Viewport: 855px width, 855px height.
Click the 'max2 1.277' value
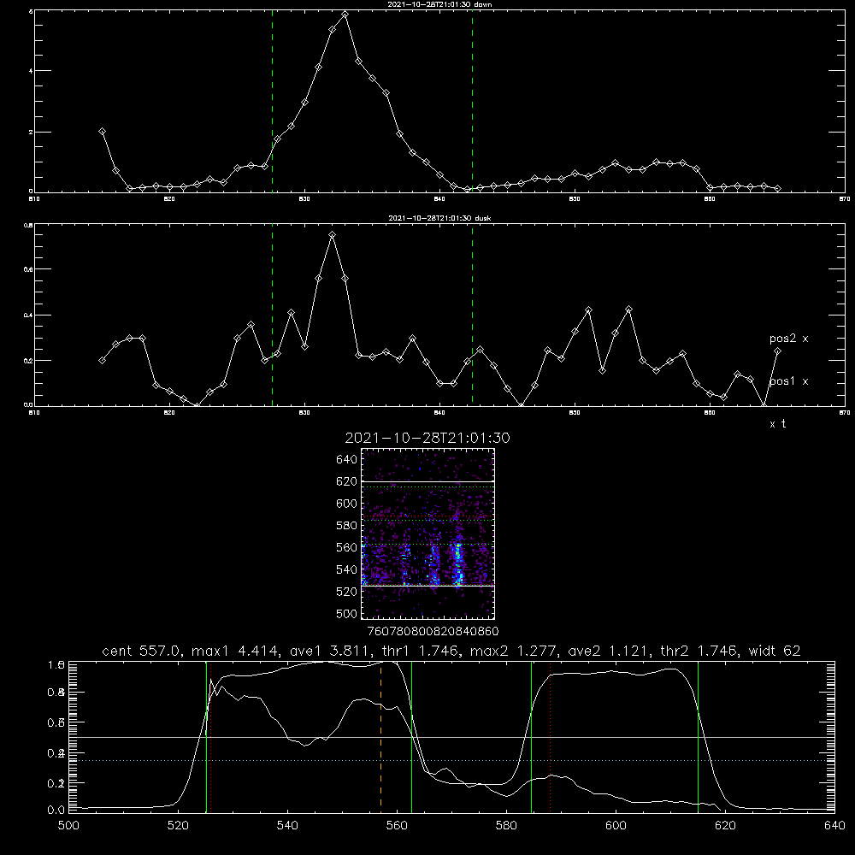514,651
